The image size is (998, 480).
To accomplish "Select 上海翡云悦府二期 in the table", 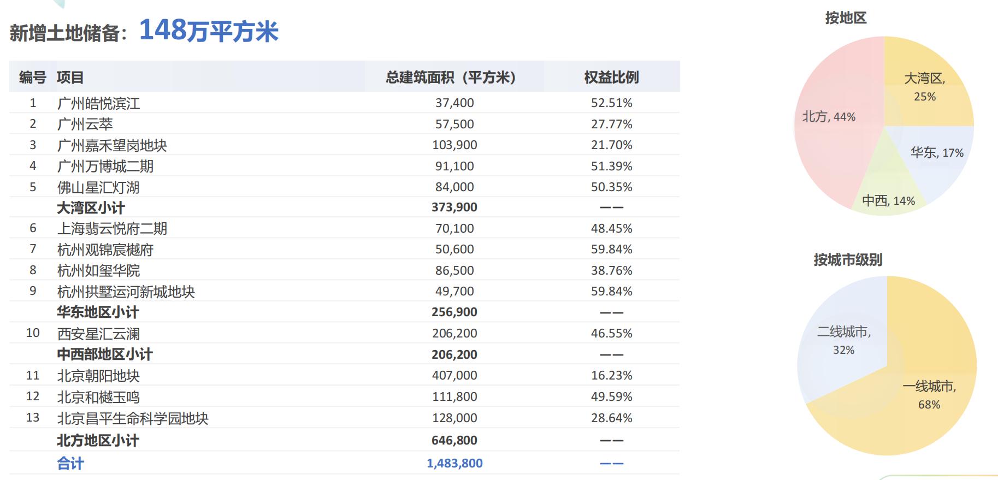I will tap(112, 228).
